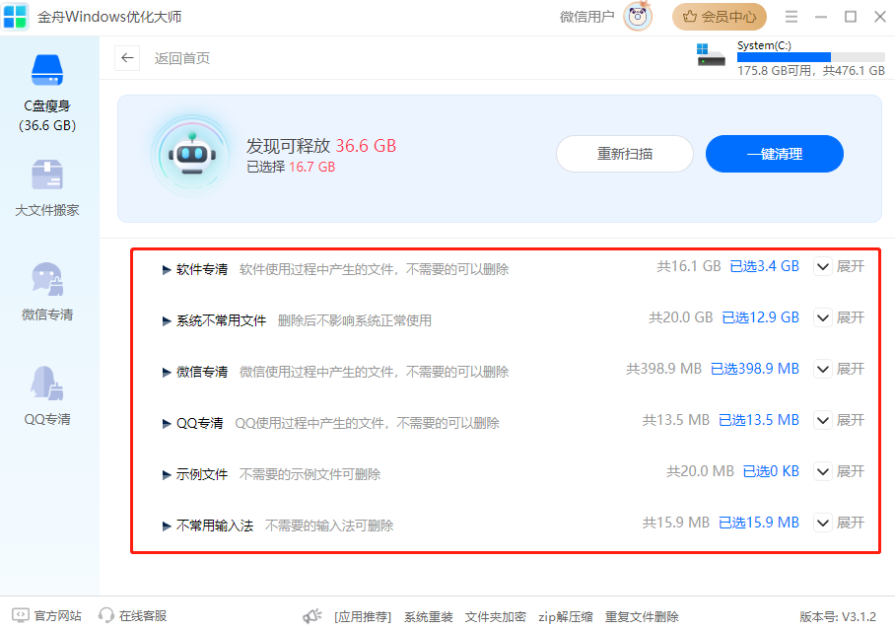This screenshot has width=895, height=630.
Task: Maximize the optimizer window
Action: tap(851, 17)
